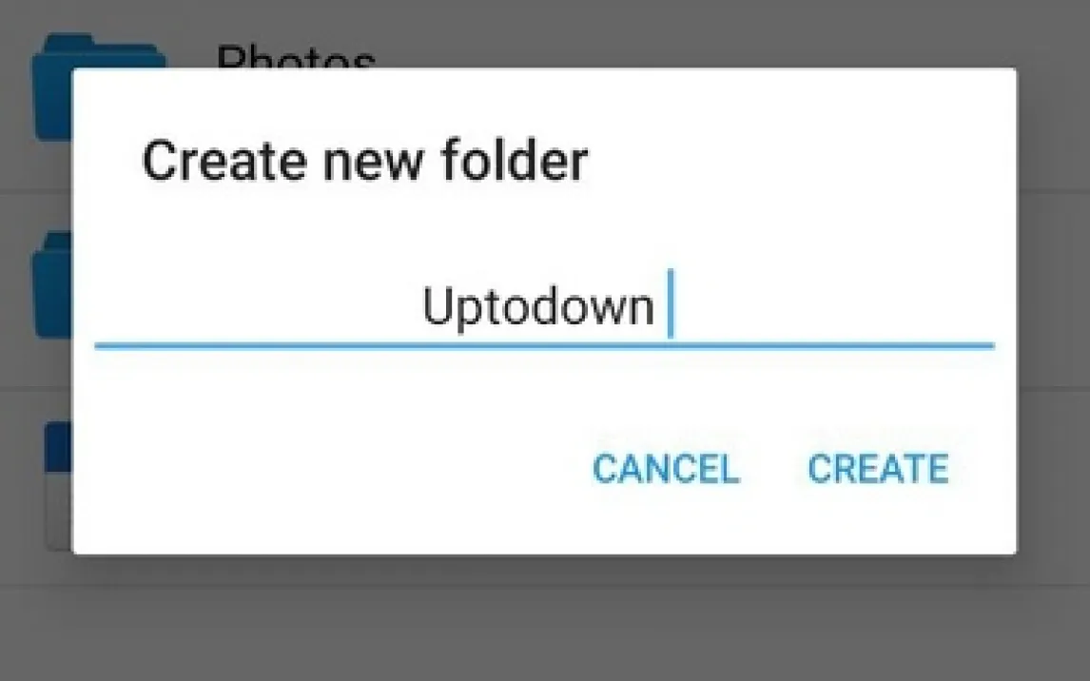Screen dimensions: 1090x681
Task: Focus the folder name input field
Action: point(544,306)
